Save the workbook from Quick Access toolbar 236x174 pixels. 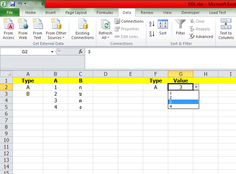13,4
